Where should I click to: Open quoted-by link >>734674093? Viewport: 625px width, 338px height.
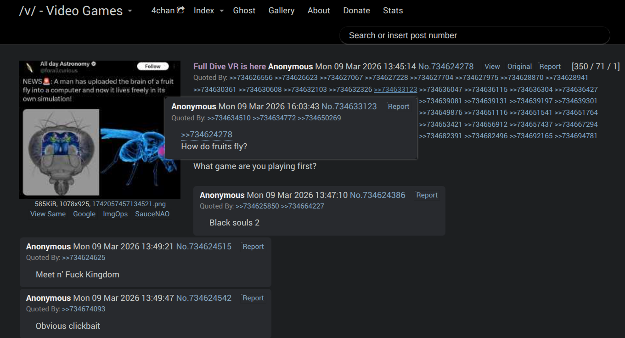click(x=84, y=309)
